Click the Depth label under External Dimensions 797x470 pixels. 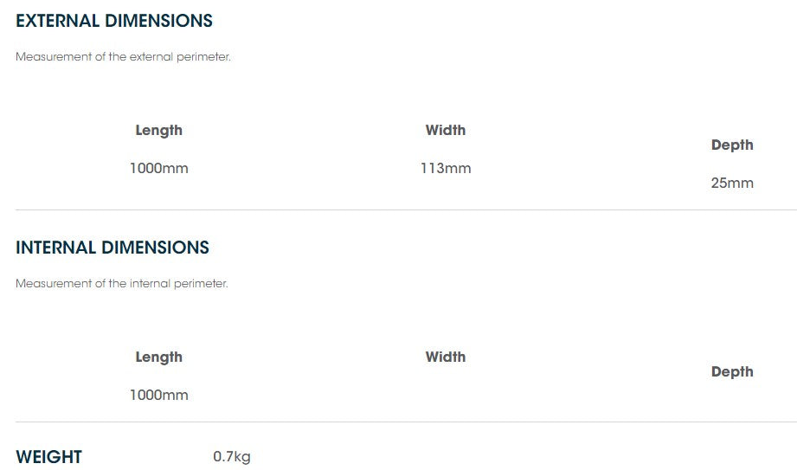click(x=732, y=145)
